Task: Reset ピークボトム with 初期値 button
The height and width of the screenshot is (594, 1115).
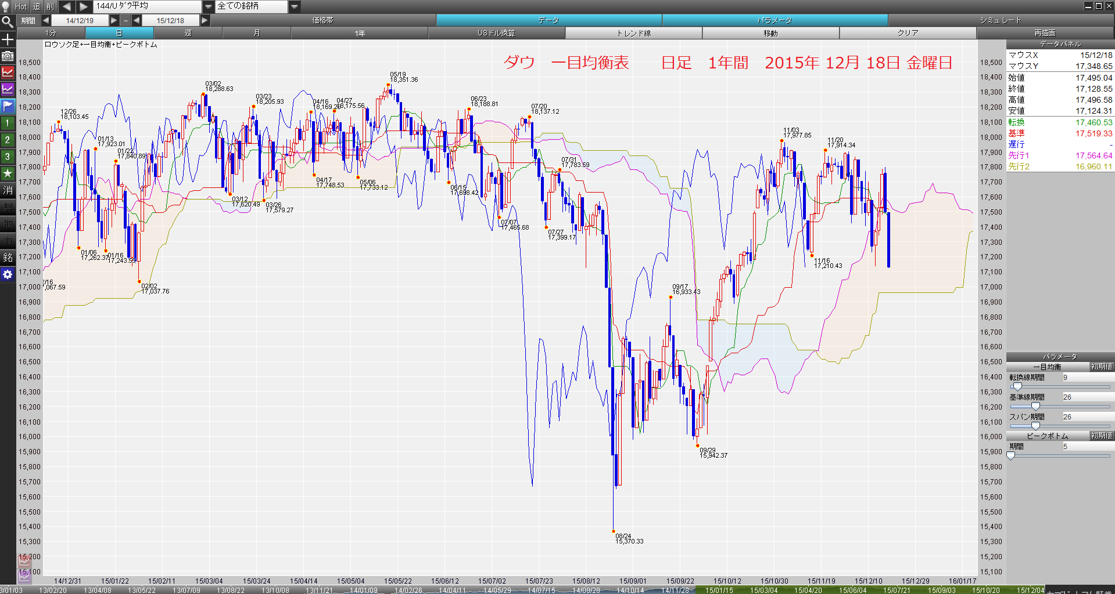Action: (1102, 436)
